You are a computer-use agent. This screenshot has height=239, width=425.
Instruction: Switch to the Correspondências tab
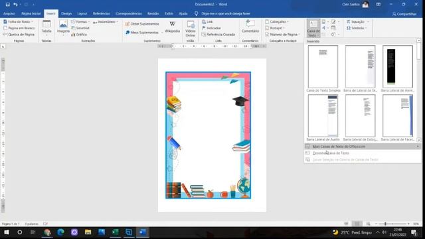pyautogui.click(x=128, y=13)
